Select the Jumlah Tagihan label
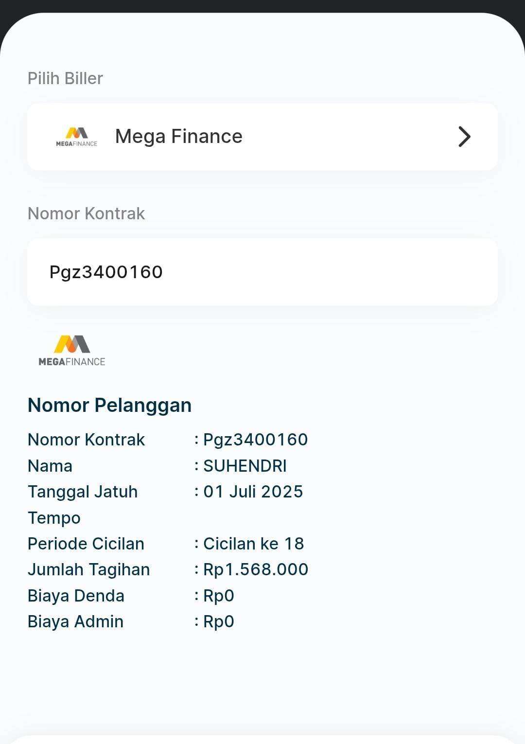525x744 pixels. pos(89,569)
